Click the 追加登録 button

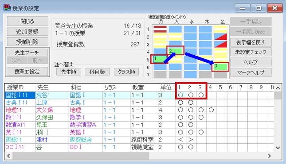pos(27,32)
